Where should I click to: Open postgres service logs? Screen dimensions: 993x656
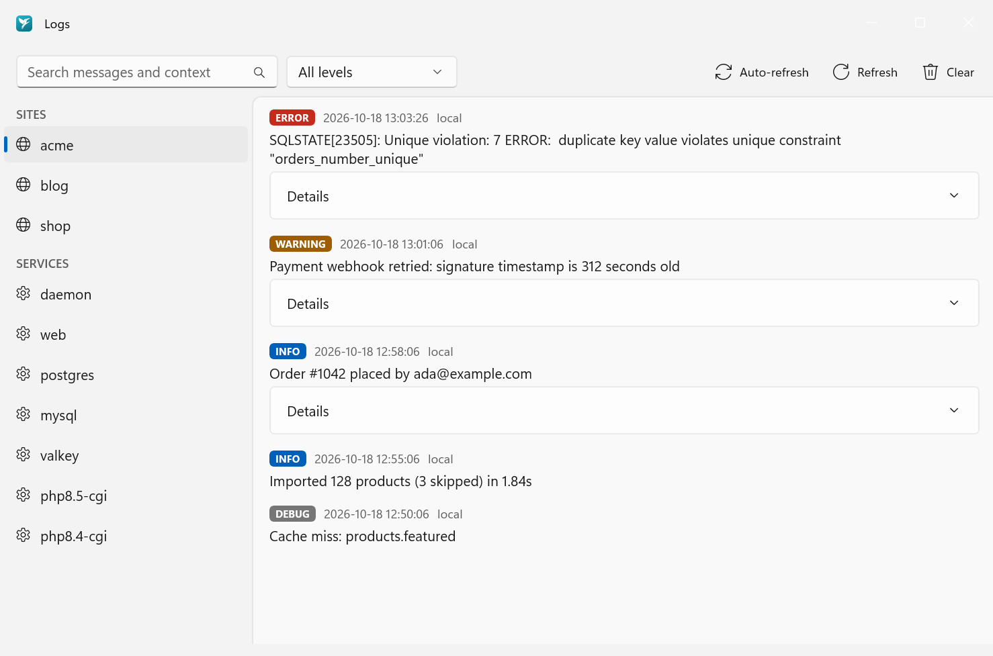click(126, 374)
